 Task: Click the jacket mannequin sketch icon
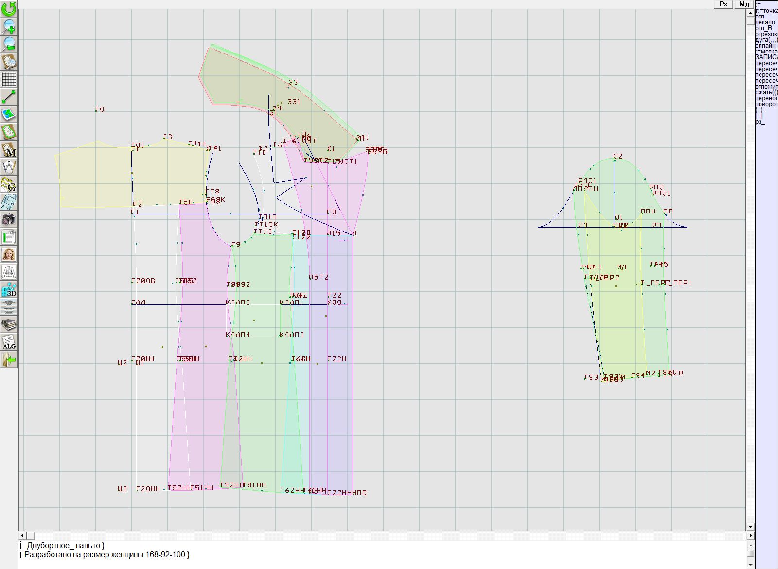(x=9, y=272)
